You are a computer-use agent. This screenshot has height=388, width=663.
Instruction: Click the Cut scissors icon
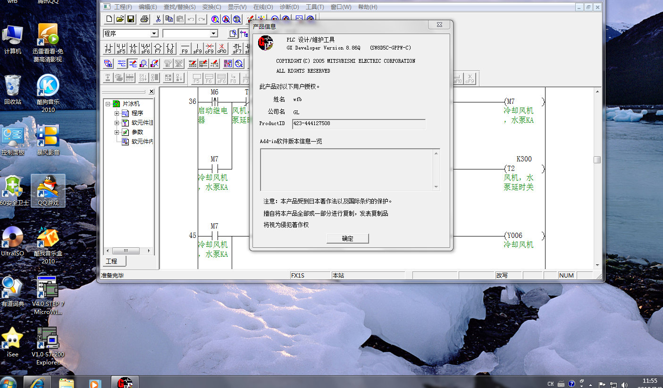[x=158, y=19]
